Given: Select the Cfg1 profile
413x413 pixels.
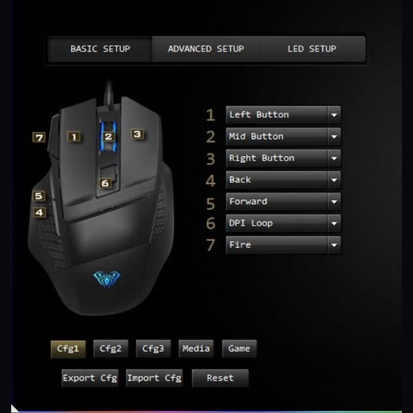Looking at the screenshot, I should click(x=68, y=349).
